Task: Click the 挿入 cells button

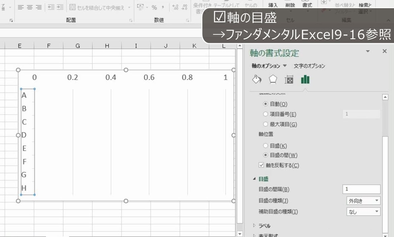Action: coord(273,6)
